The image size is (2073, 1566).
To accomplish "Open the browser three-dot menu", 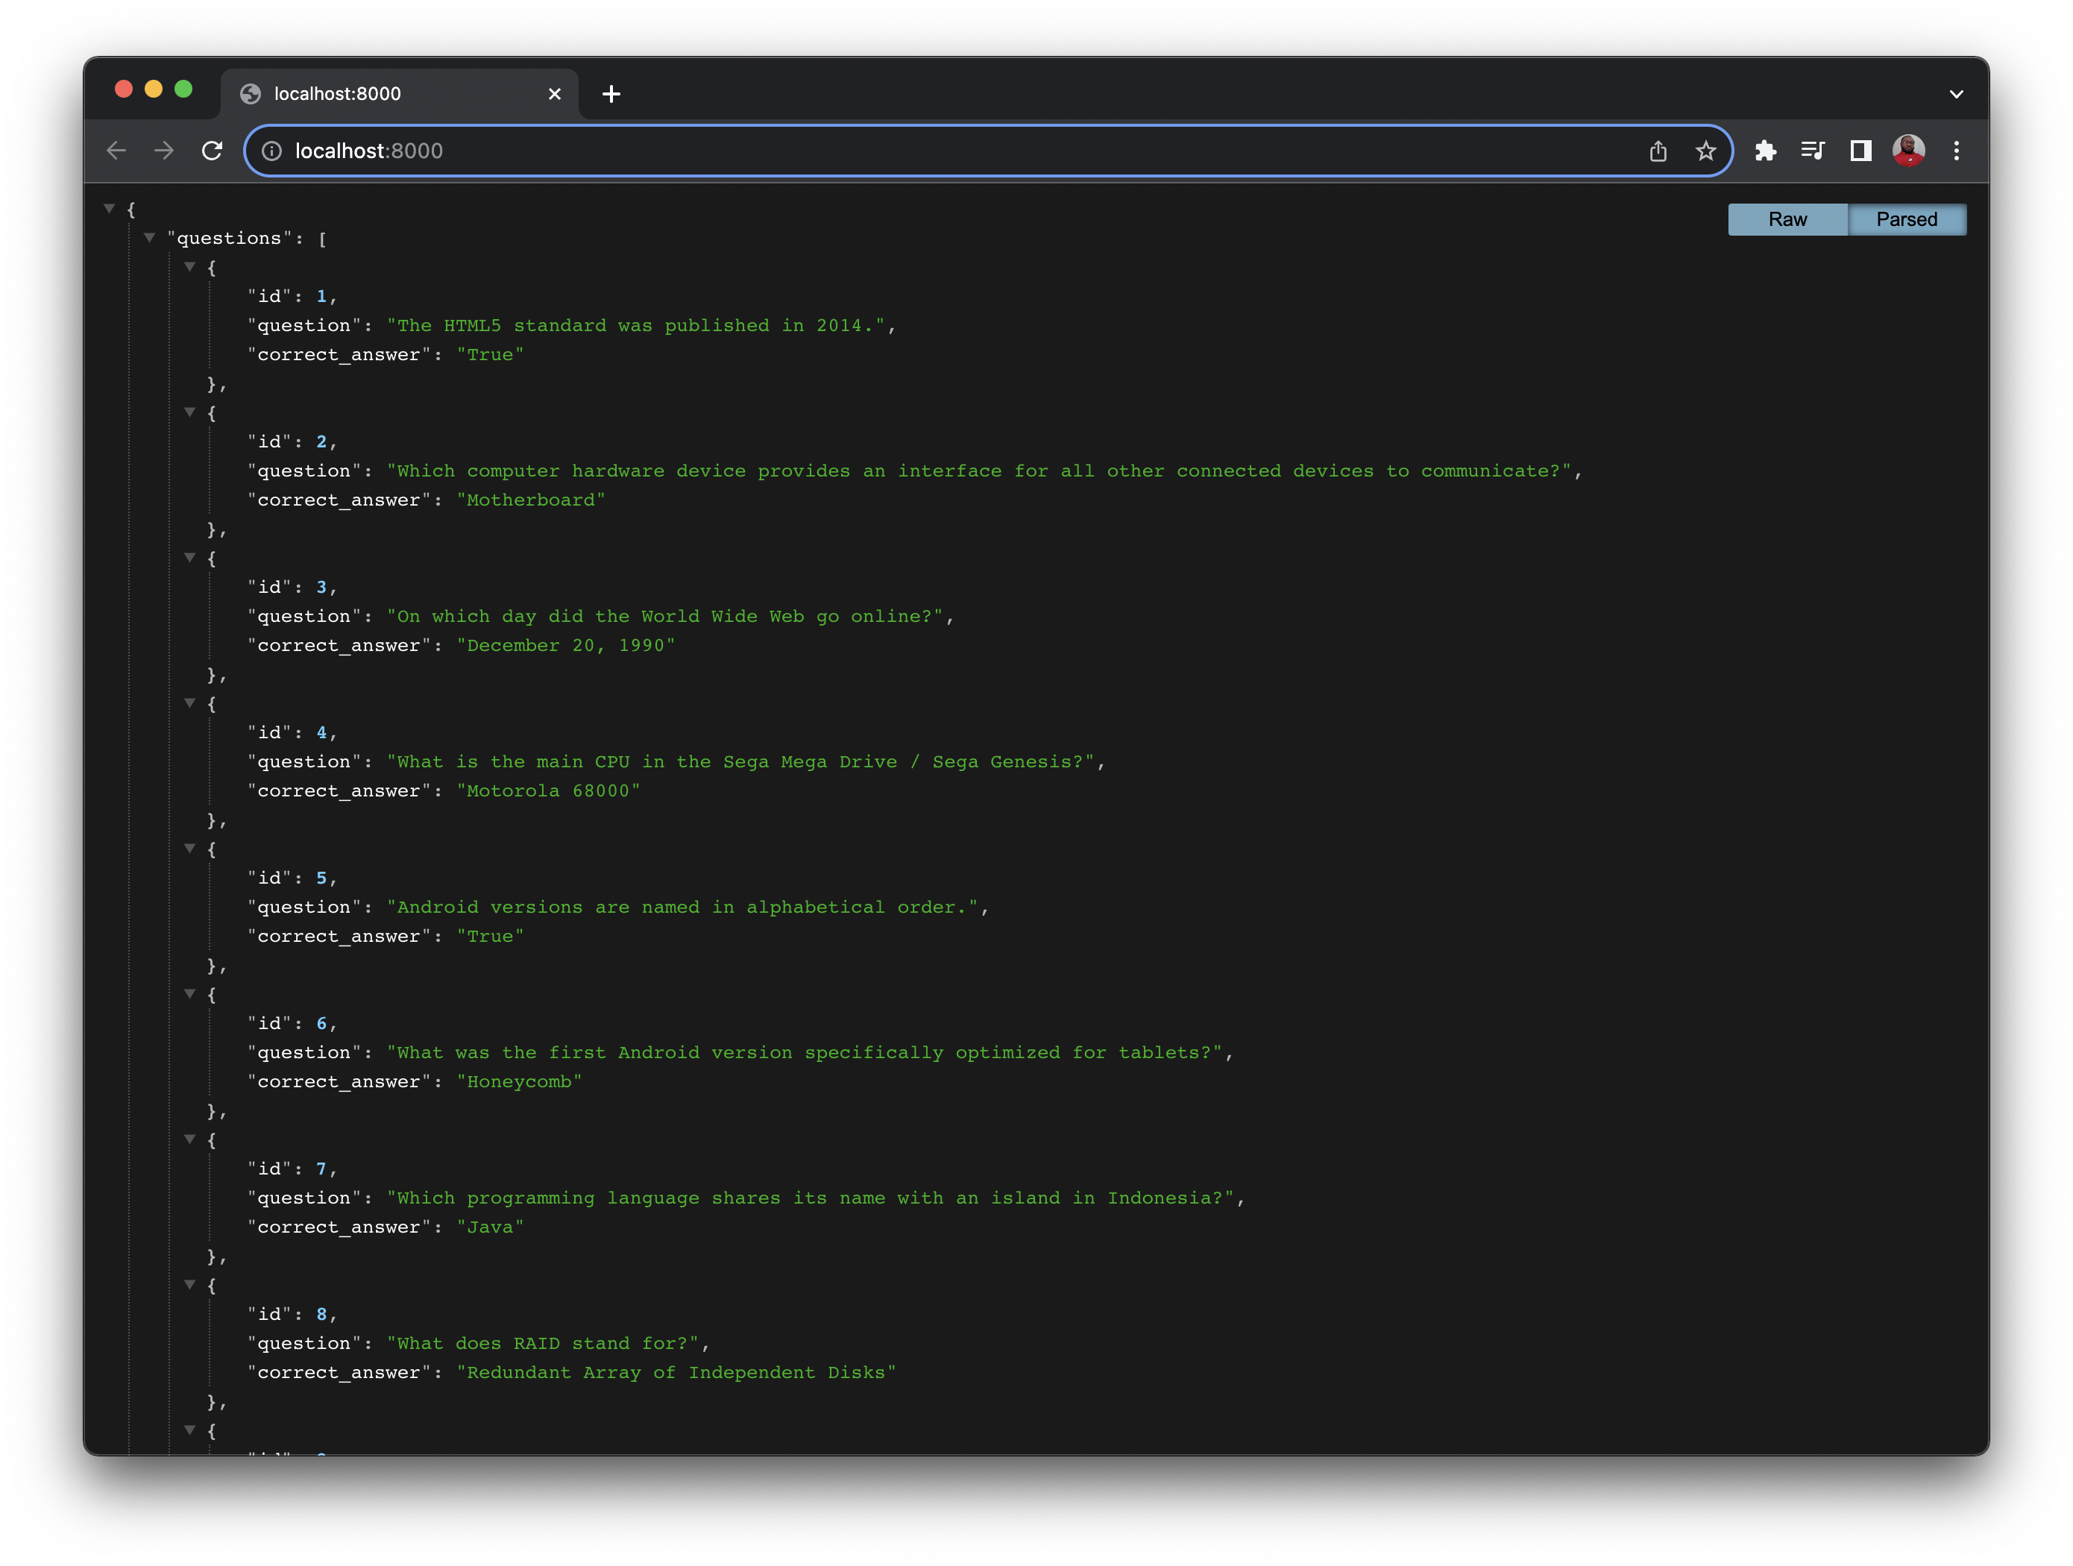I will pyautogui.click(x=1956, y=150).
